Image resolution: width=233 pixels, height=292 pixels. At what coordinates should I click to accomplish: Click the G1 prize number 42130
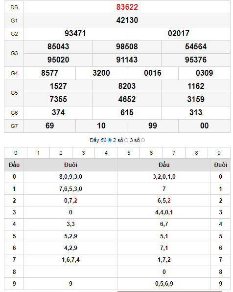(127, 21)
